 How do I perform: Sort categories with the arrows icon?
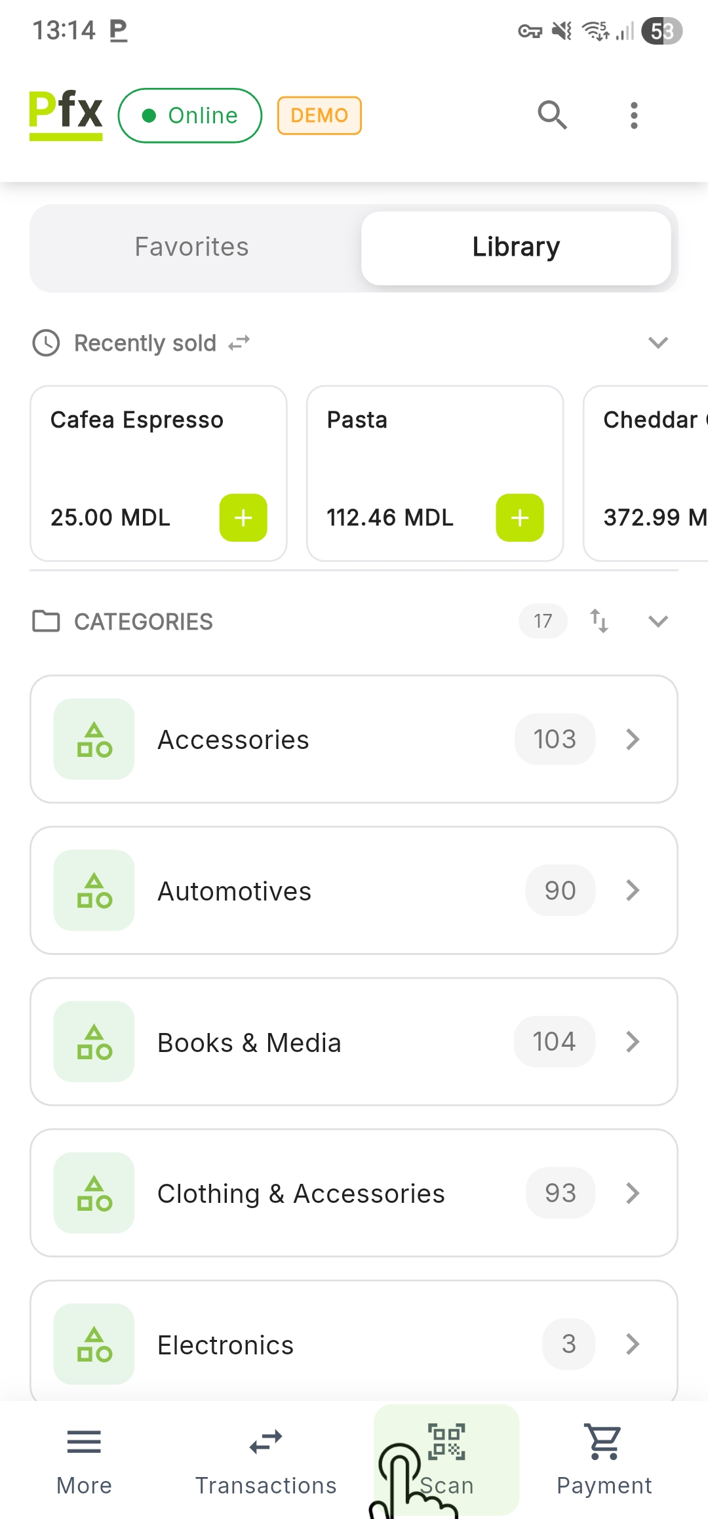point(599,620)
